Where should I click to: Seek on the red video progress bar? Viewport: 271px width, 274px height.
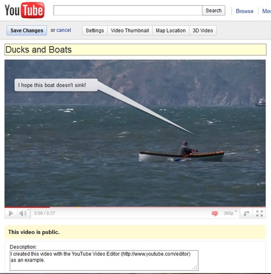click(x=135, y=207)
